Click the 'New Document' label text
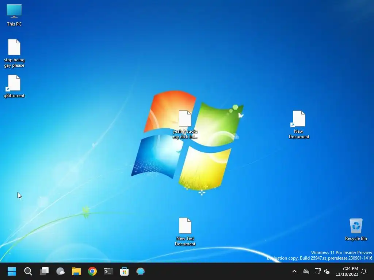This screenshot has width=374, height=280. (299, 134)
